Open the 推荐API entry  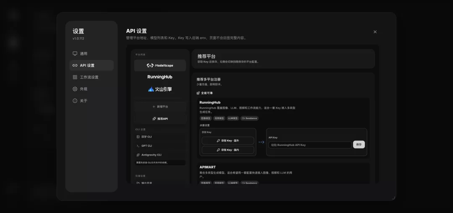(160, 119)
